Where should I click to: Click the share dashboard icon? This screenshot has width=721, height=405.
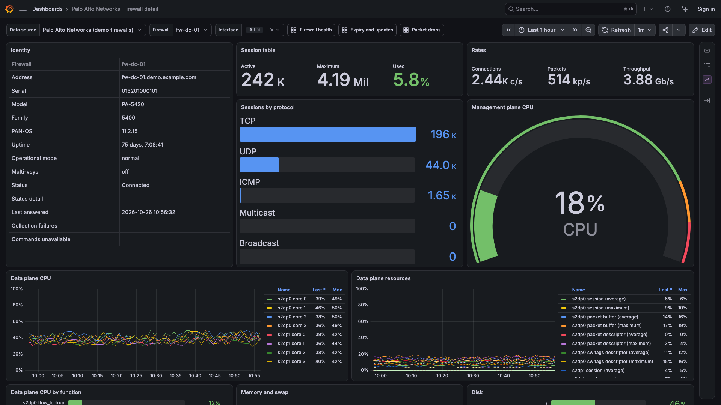click(x=665, y=30)
